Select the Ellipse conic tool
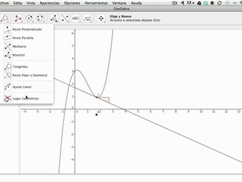The image size is (242, 182). point(40,18)
